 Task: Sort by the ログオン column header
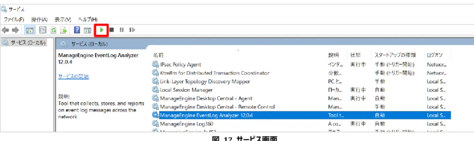(435, 55)
